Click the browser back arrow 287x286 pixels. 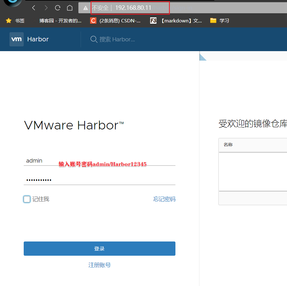pos(34,8)
